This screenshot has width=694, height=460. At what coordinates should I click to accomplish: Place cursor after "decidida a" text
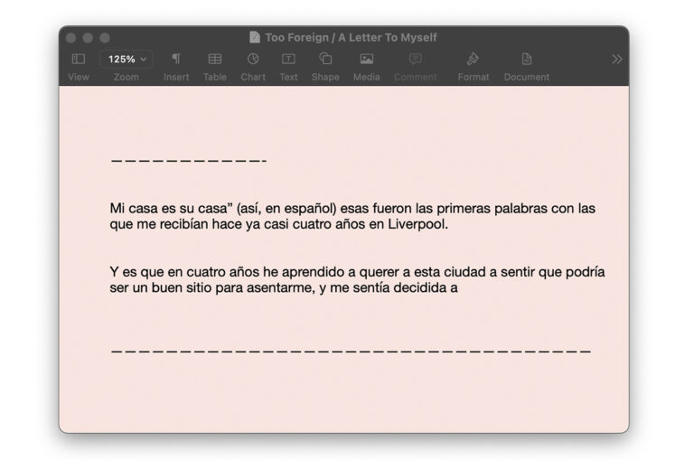click(x=459, y=287)
